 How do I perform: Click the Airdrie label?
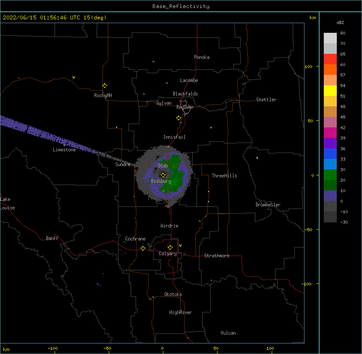pos(169,226)
